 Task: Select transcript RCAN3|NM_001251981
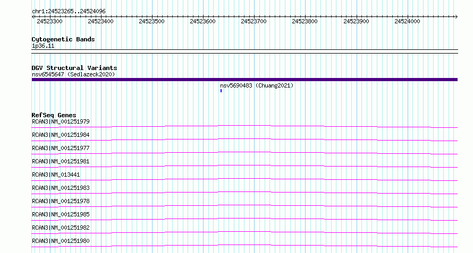(61, 161)
